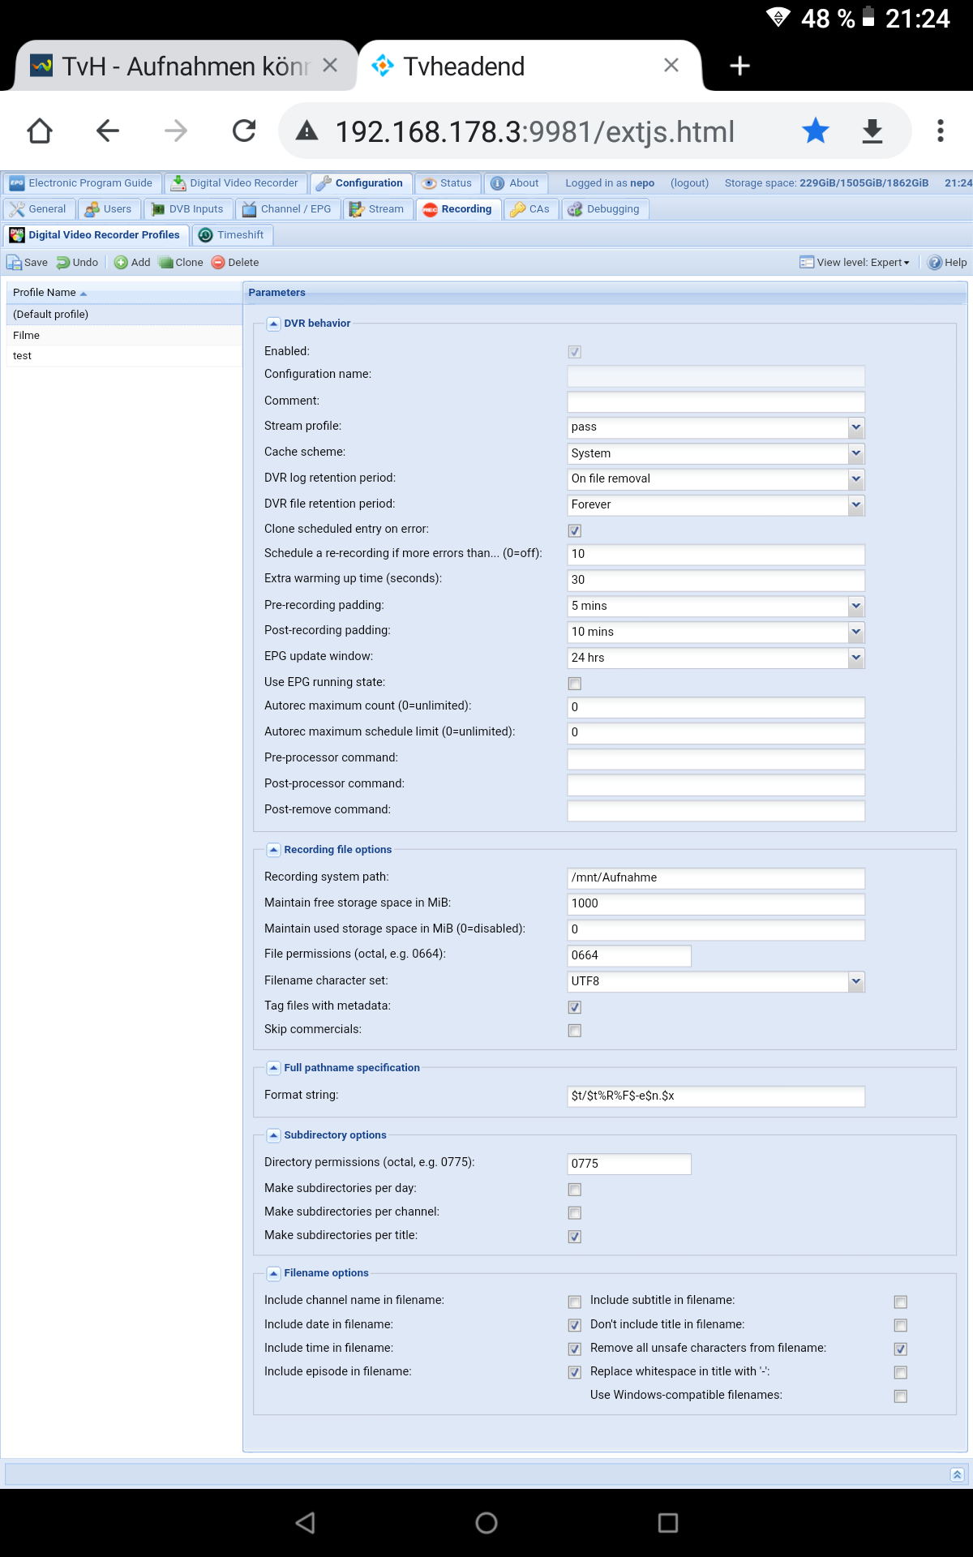The width and height of the screenshot is (973, 1557).
Task: Open the Post-recording padding dropdown
Action: coord(856,632)
